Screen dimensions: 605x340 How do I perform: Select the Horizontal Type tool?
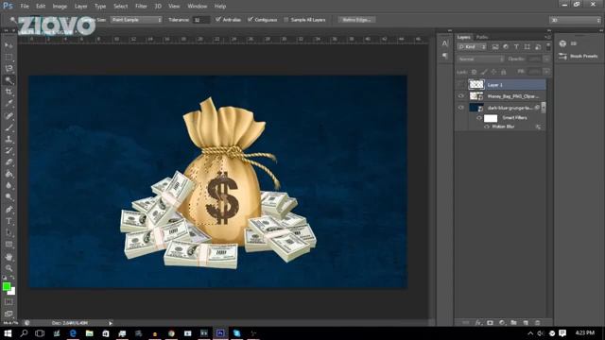pyautogui.click(x=9, y=221)
